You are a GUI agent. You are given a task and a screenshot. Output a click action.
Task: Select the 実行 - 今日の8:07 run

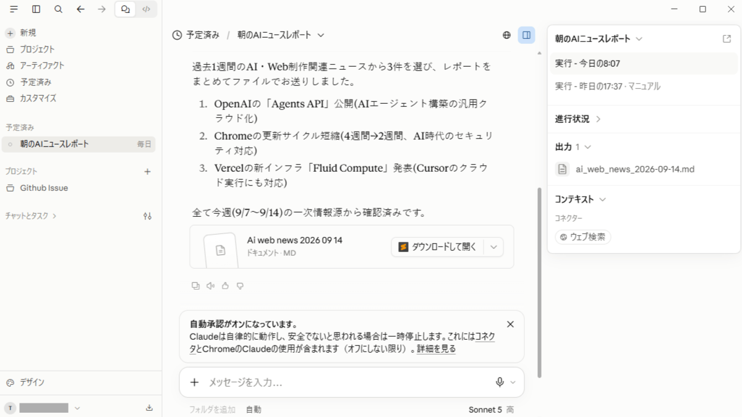pos(644,64)
